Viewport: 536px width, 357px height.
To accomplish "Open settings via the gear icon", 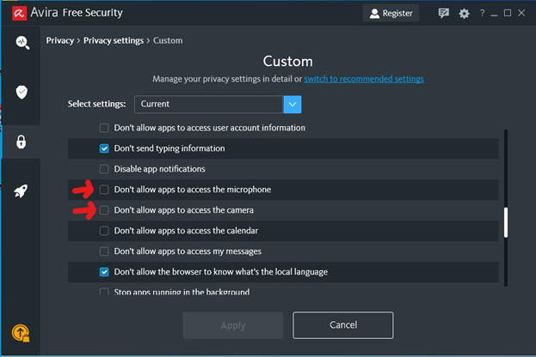I will coord(465,14).
